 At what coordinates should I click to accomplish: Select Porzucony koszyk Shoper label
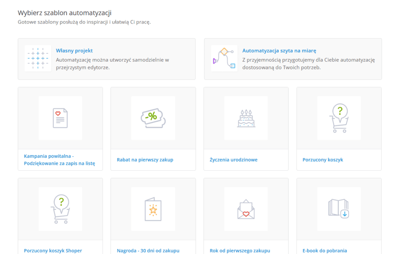53,250
